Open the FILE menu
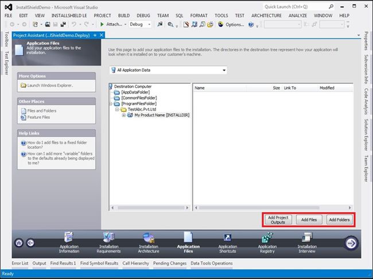373x279 pixels. pyautogui.click(x=9, y=15)
